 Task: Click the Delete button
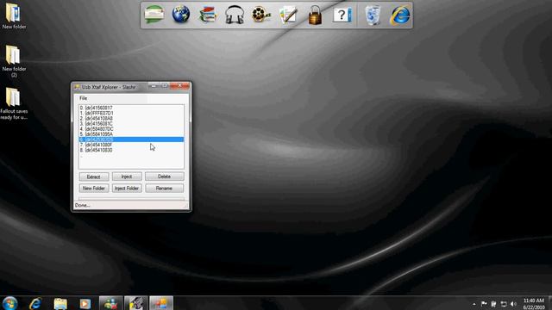coord(164,177)
